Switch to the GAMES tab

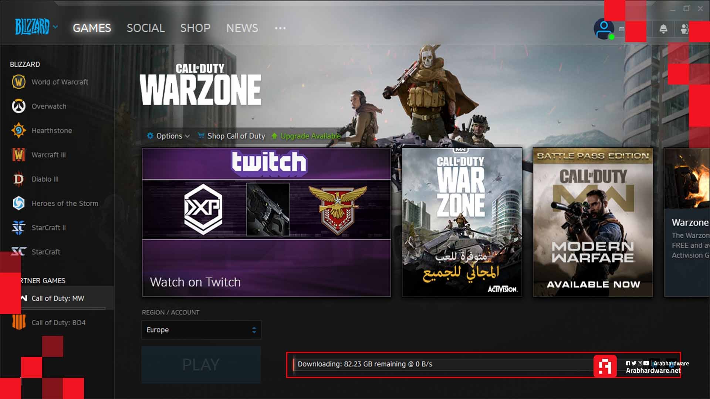[92, 28]
